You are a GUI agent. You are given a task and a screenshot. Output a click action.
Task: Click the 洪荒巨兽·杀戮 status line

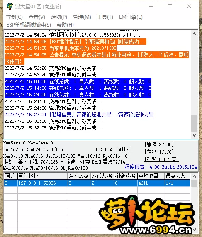64,162
